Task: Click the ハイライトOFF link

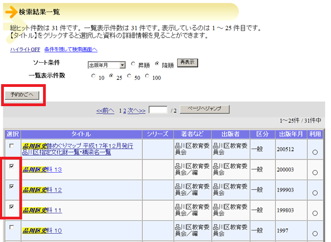Action: (25, 50)
